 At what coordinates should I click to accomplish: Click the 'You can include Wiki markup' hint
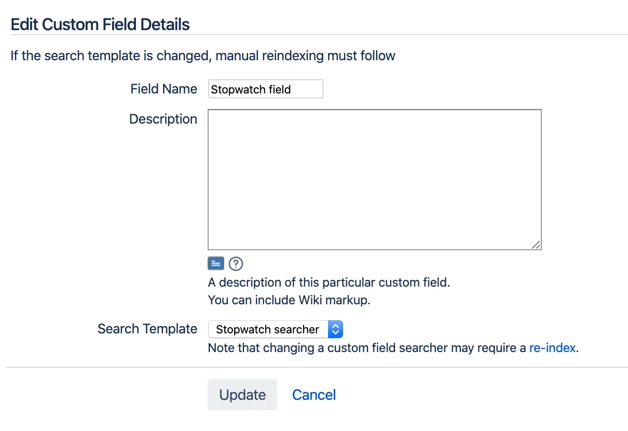point(289,300)
